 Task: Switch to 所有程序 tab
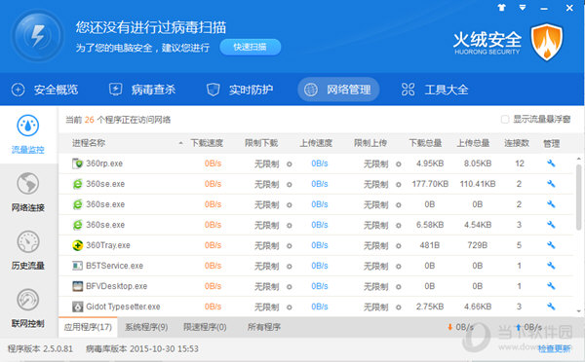coord(264,327)
